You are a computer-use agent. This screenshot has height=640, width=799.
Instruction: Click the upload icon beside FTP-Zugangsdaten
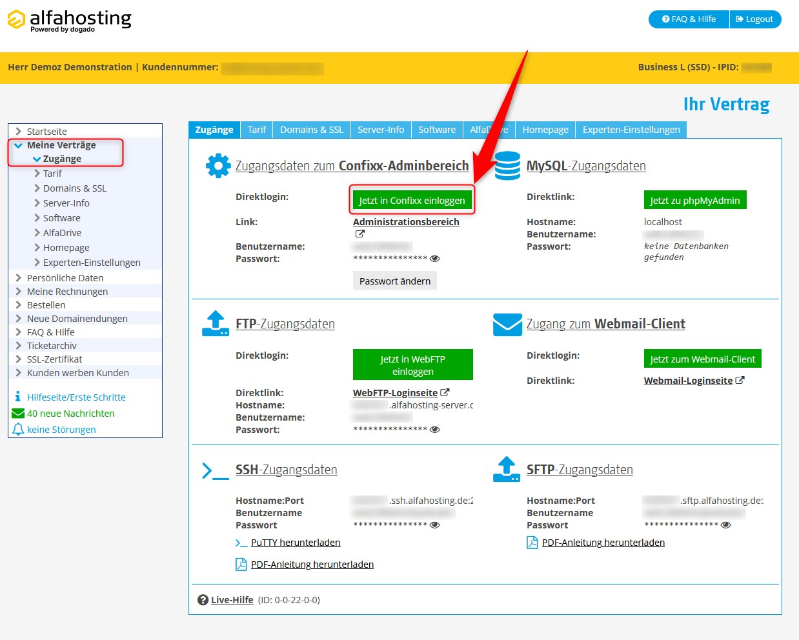click(x=215, y=324)
